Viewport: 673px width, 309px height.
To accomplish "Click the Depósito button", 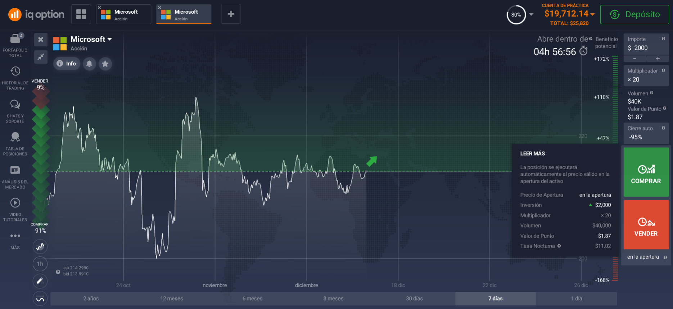I will tap(634, 14).
